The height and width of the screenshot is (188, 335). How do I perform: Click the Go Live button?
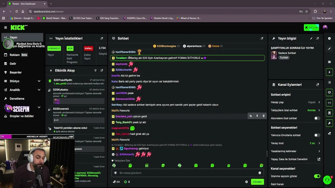[x=311, y=27]
